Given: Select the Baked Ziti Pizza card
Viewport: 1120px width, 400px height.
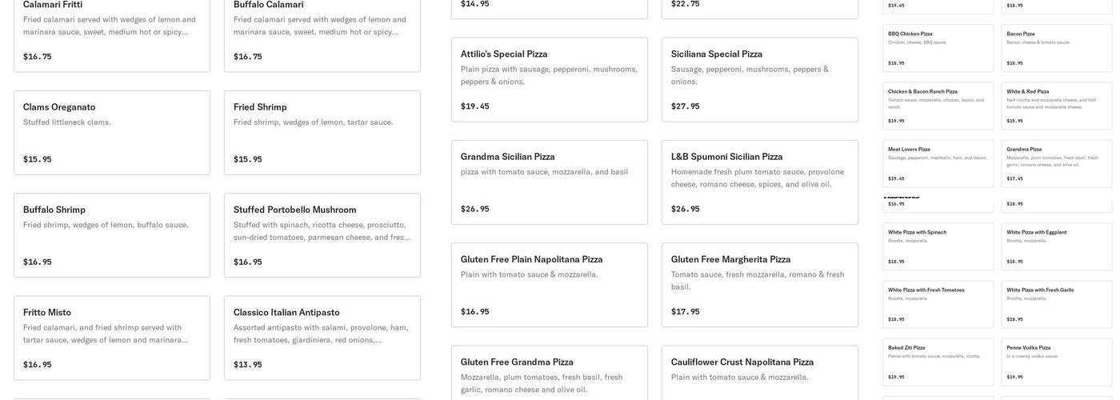Looking at the screenshot, I should 938,362.
